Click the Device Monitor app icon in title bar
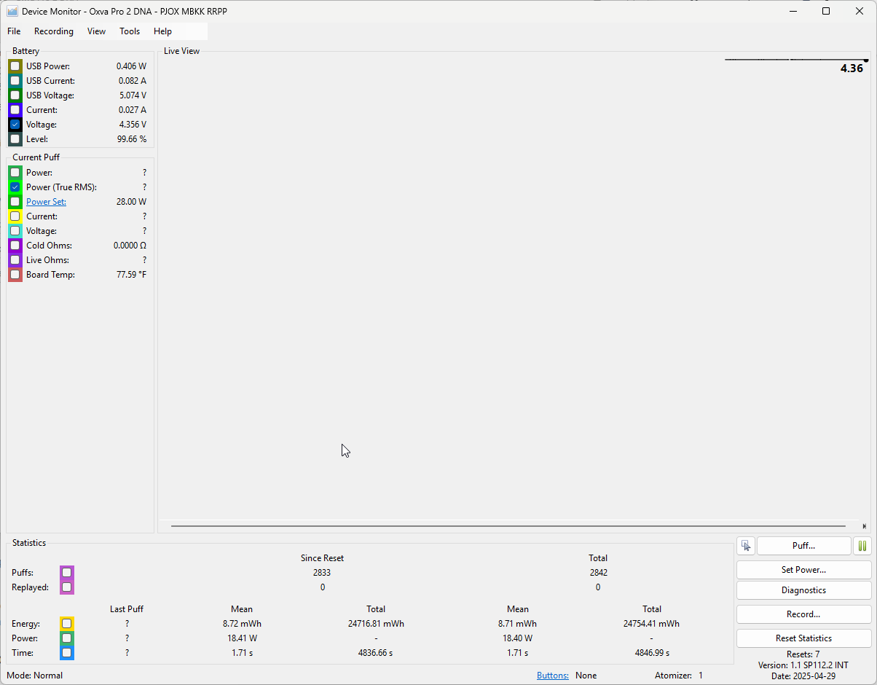This screenshot has width=877, height=685. coord(12,11)
